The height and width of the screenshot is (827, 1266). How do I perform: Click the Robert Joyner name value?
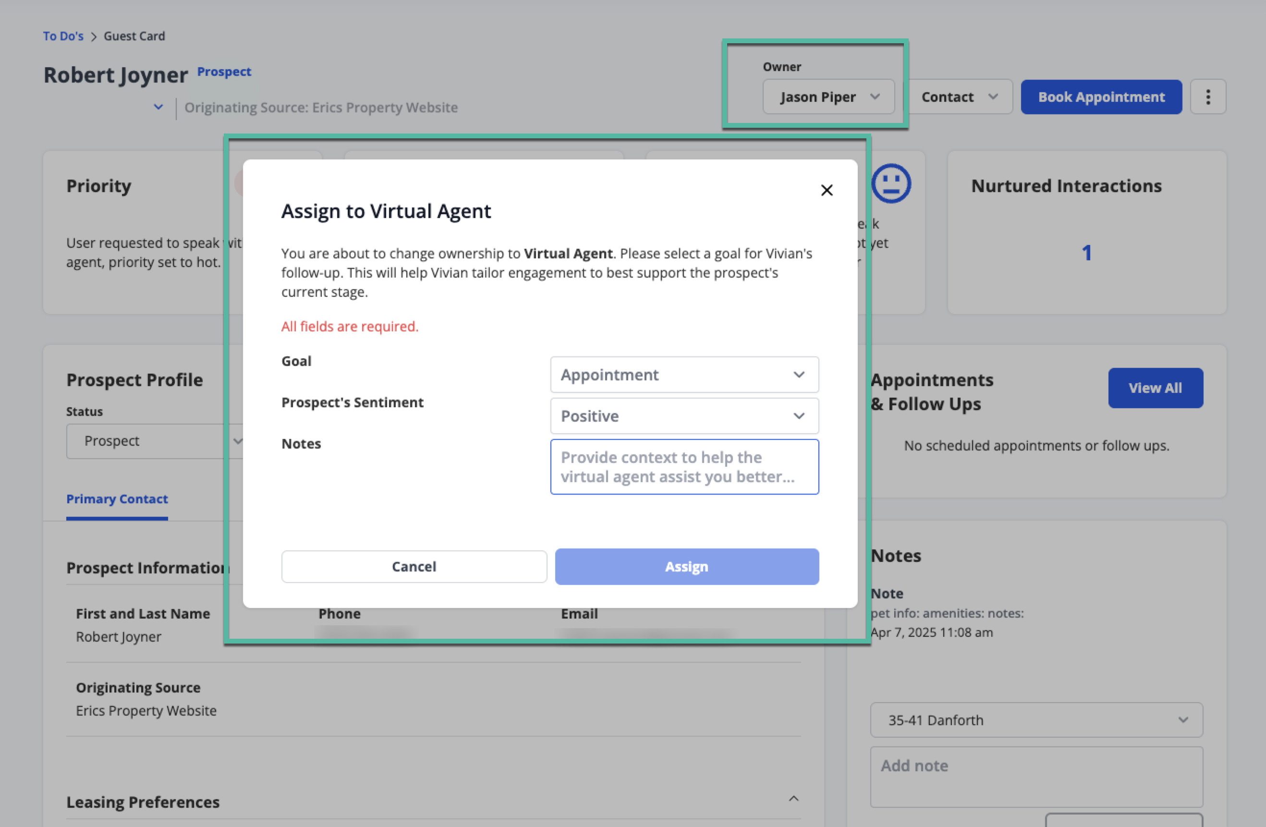click(118, 637)
